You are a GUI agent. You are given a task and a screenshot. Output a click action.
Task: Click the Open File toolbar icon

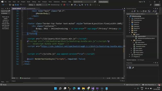[x=13, y=5]
